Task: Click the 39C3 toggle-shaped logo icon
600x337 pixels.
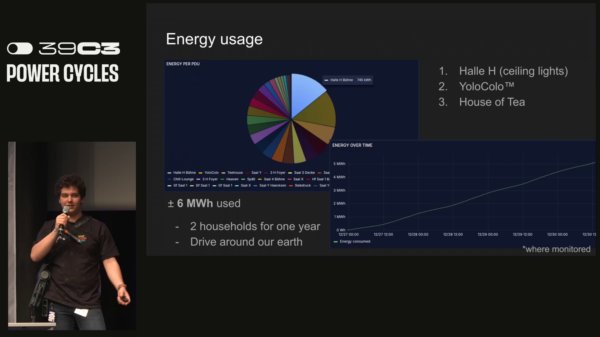Action: click(x=20, y=49)
